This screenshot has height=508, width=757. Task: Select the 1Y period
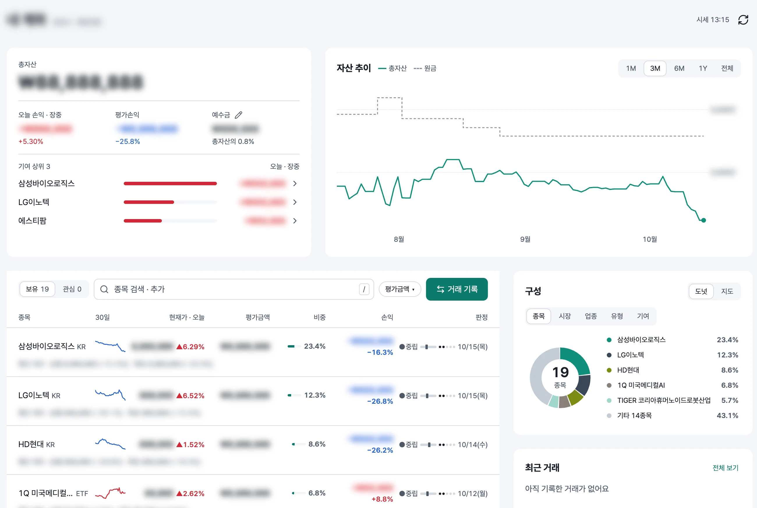tap(703, 68)
